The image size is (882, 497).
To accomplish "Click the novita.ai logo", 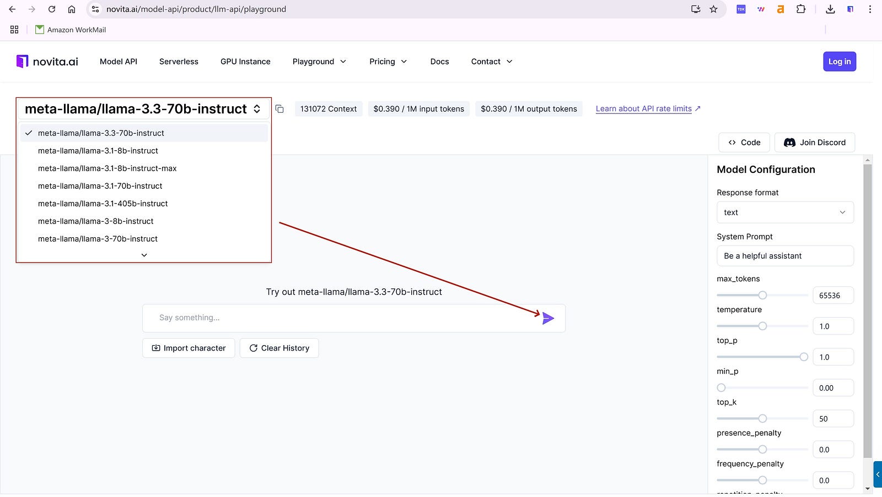I will point(47,62).
